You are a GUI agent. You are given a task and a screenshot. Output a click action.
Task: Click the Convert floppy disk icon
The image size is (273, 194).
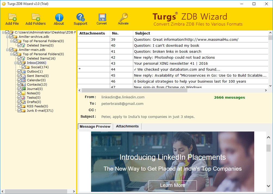coord(102,17)
